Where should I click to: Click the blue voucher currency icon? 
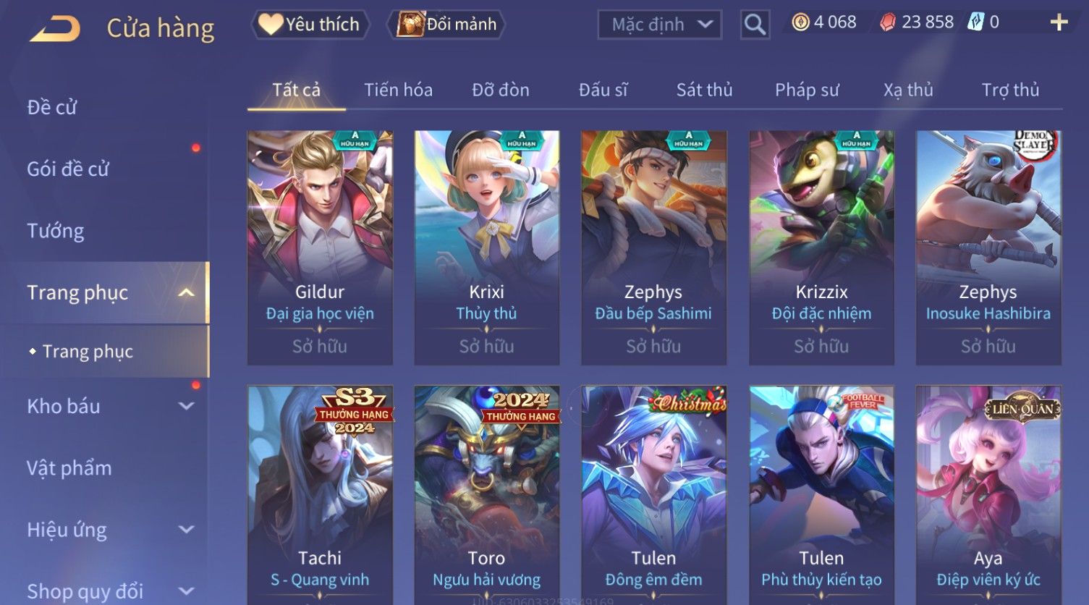(975, 22)
